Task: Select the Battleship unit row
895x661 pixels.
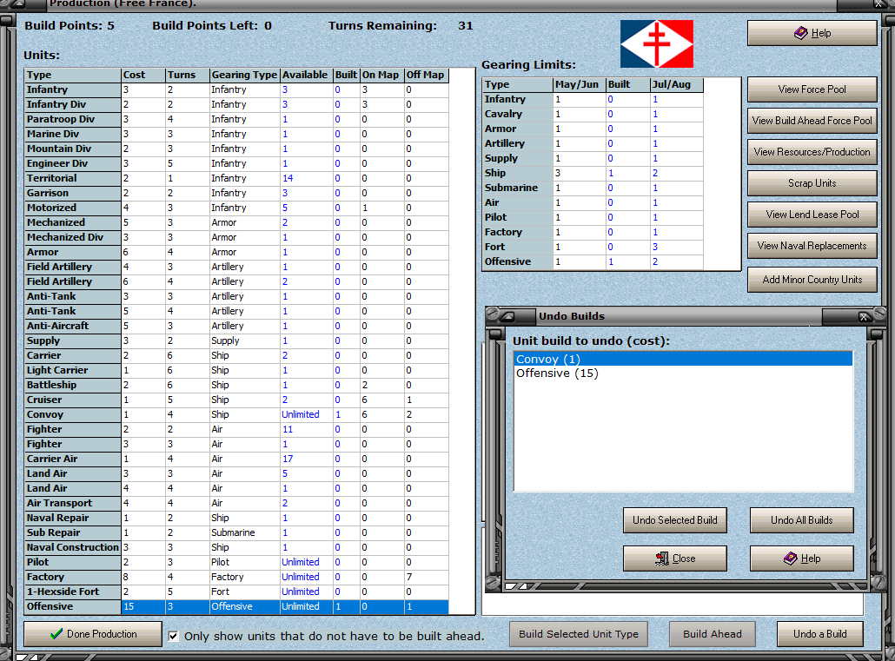Action: click(x=237, y=386)
